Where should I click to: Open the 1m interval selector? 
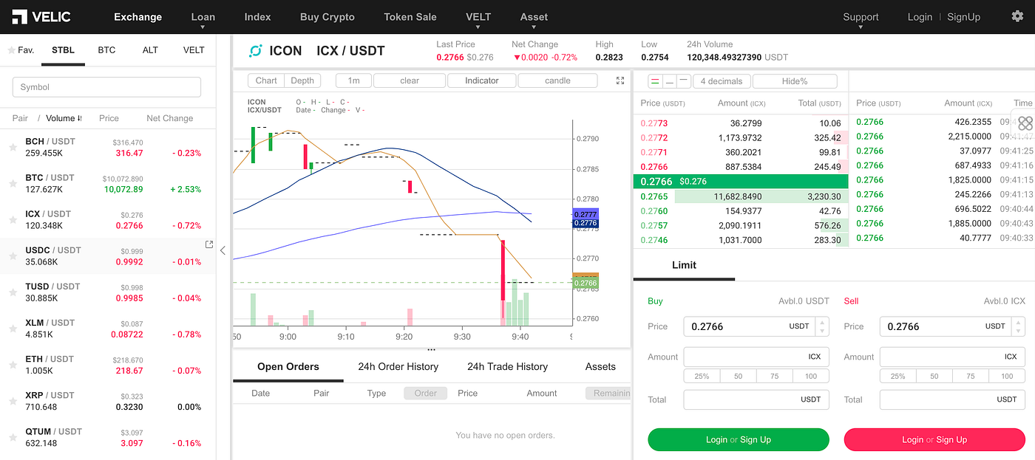click(x=353, y=80)
